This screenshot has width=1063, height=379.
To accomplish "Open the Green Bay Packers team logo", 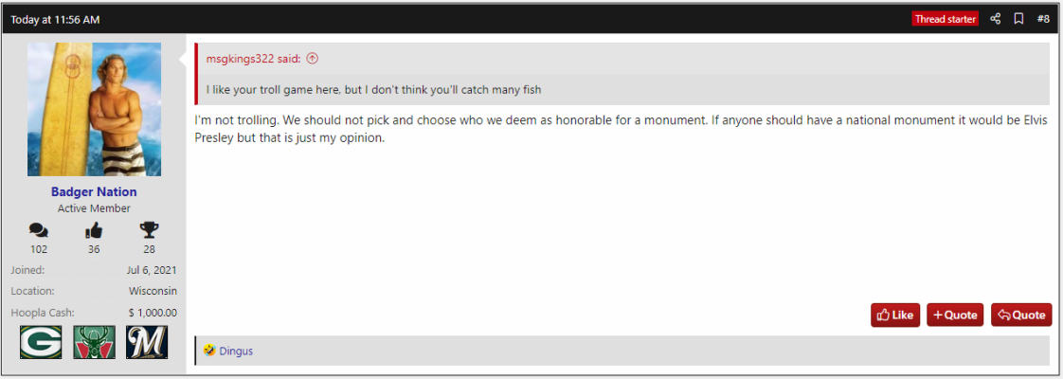I will (41, 342).
